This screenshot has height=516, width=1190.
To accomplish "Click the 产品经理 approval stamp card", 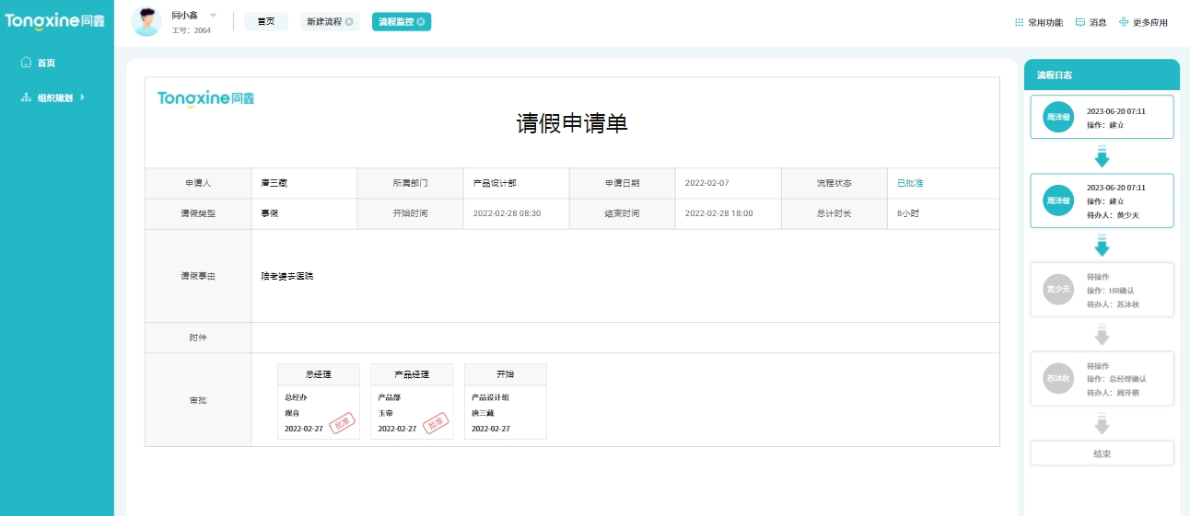I will click(x=412, y=401).
